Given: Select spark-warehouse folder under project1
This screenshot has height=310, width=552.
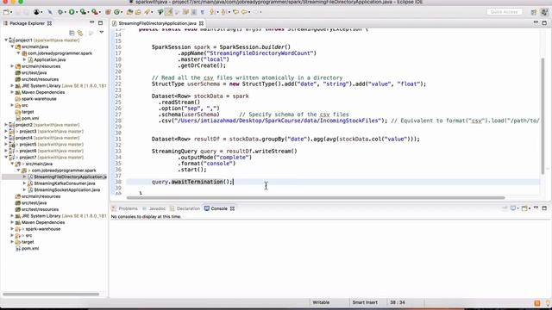Looking at the screenshot, I should tap(39, 99).
